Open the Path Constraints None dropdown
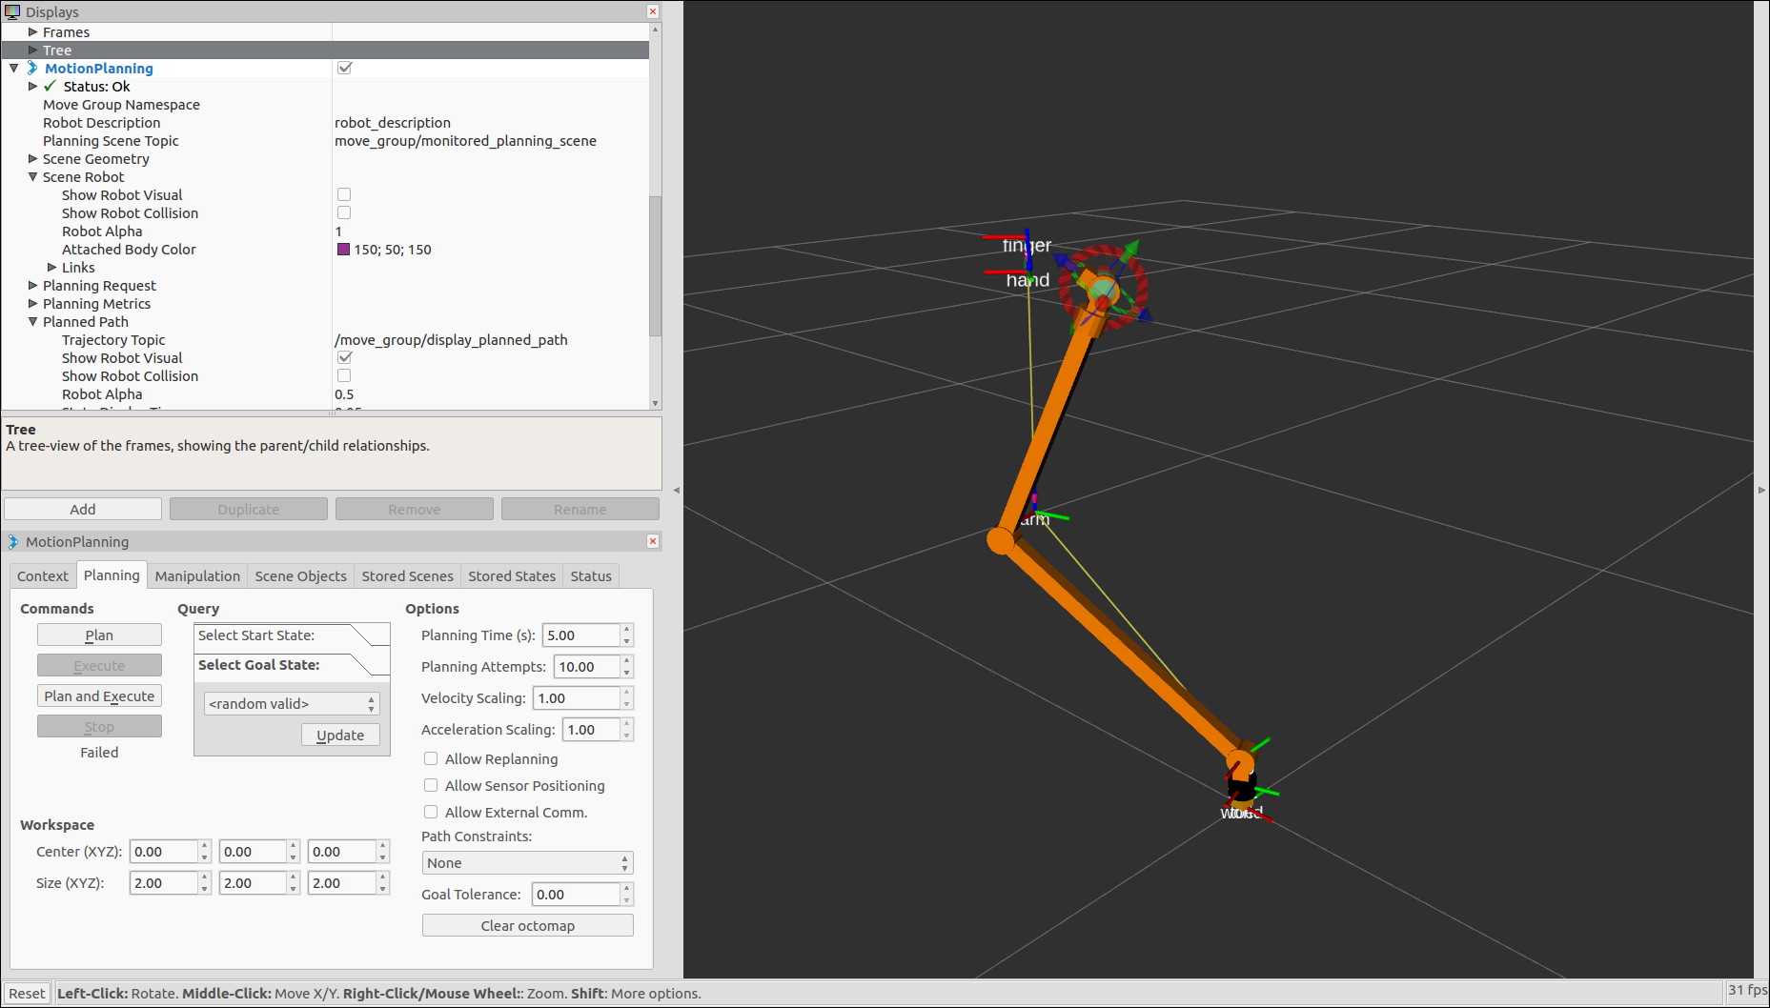This screenshot has width=1770, height=1008. [527, 862]
